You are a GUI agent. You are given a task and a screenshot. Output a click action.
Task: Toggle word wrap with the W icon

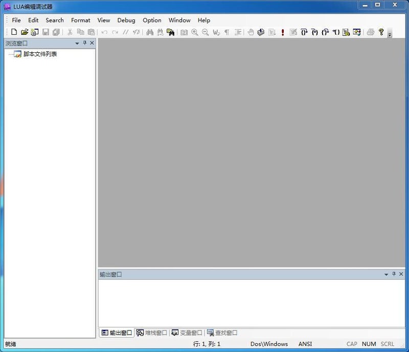click(215, 32)
